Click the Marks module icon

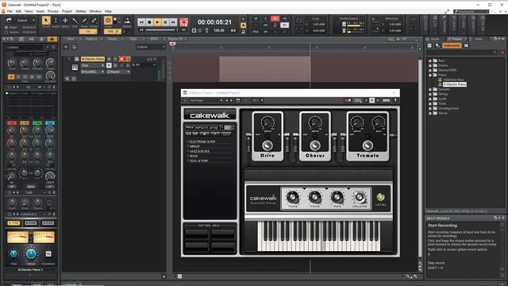(127, 21)
